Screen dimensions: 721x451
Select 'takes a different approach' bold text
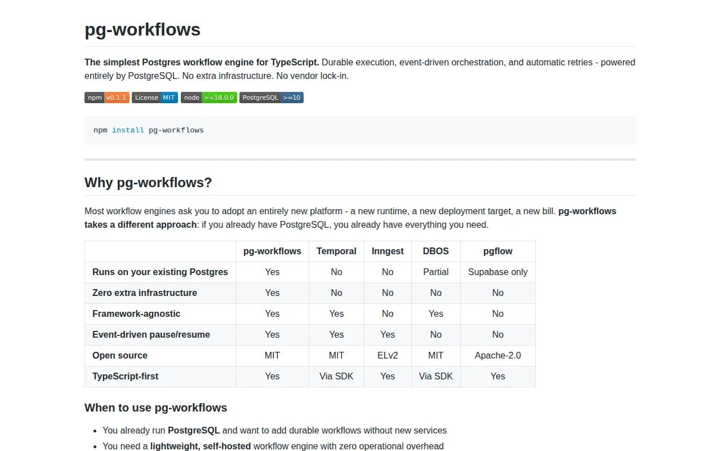tap(141, 225)
